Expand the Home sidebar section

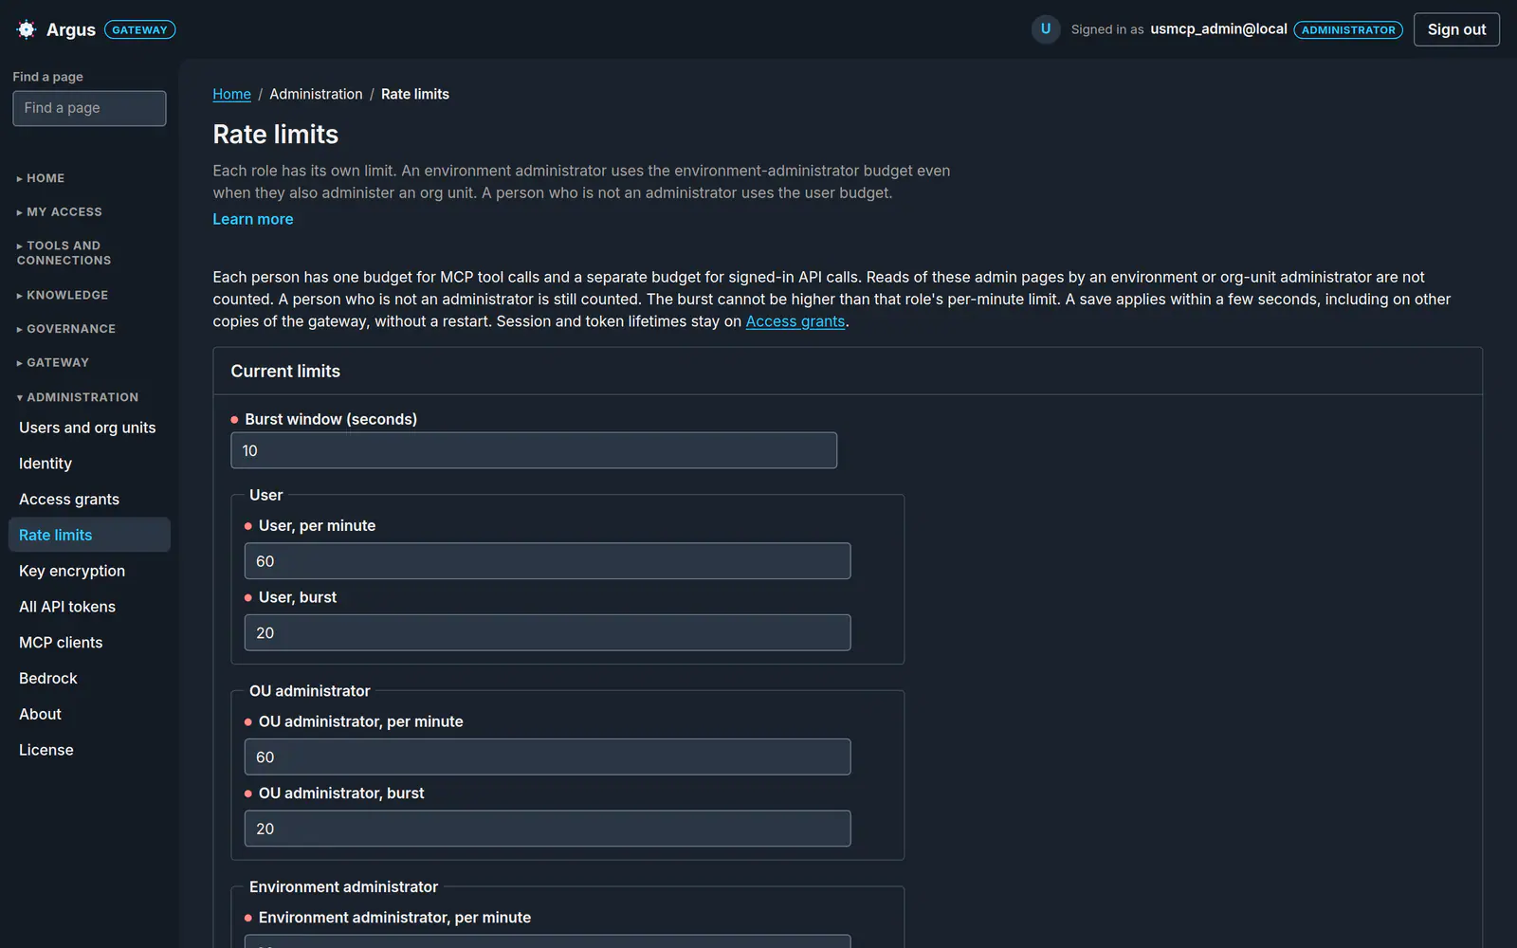[41, 178]
